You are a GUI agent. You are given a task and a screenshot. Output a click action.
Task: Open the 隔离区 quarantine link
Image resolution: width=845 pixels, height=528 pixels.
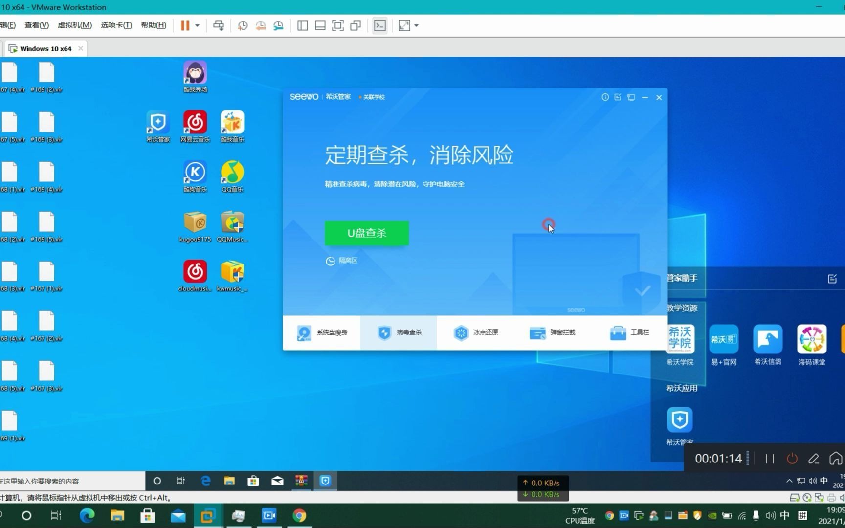pos(342,261)
